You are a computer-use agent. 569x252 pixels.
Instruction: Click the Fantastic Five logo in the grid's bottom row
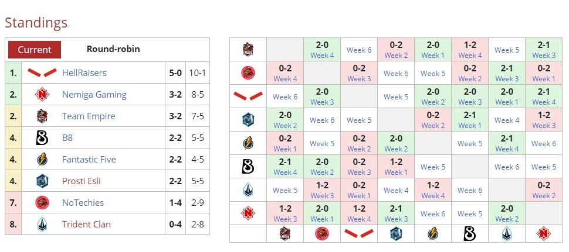tap(433, 234)
